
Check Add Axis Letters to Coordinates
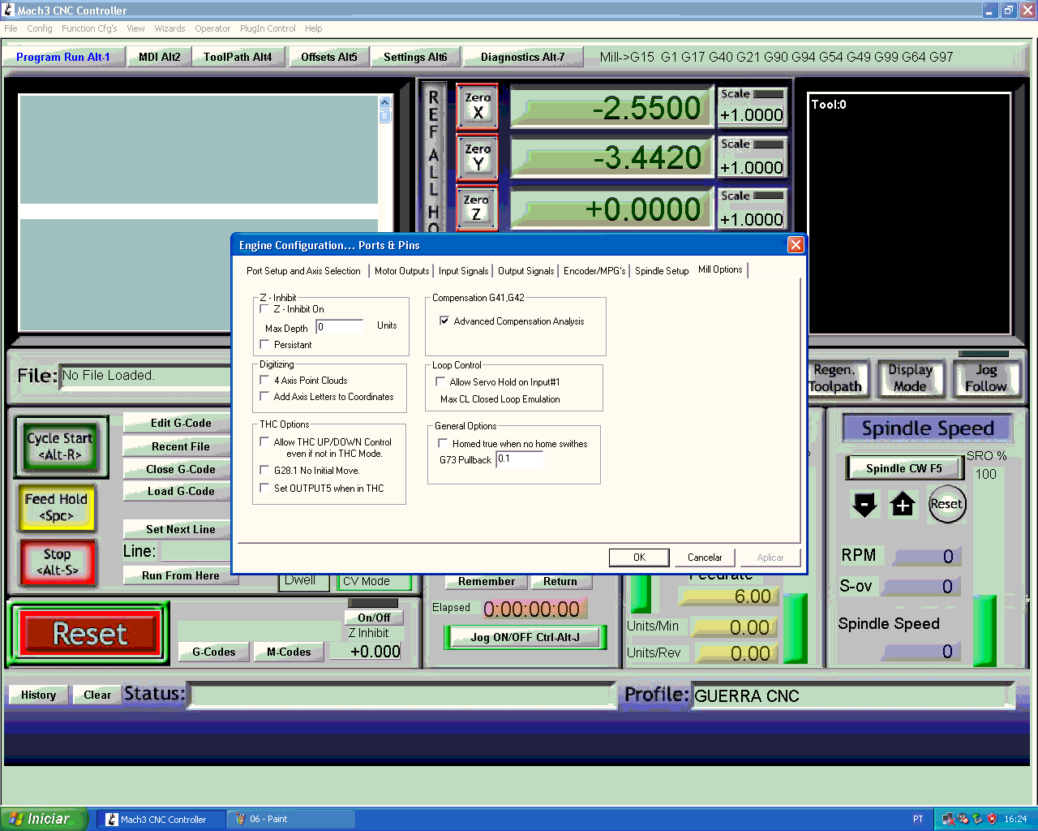264,397
